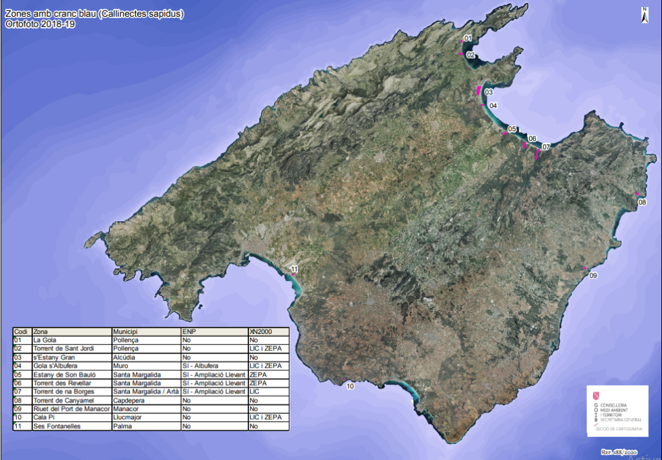This screenshot has height=460, width=662.
Task: Select marker 11 near Palma
Action: 292,275
